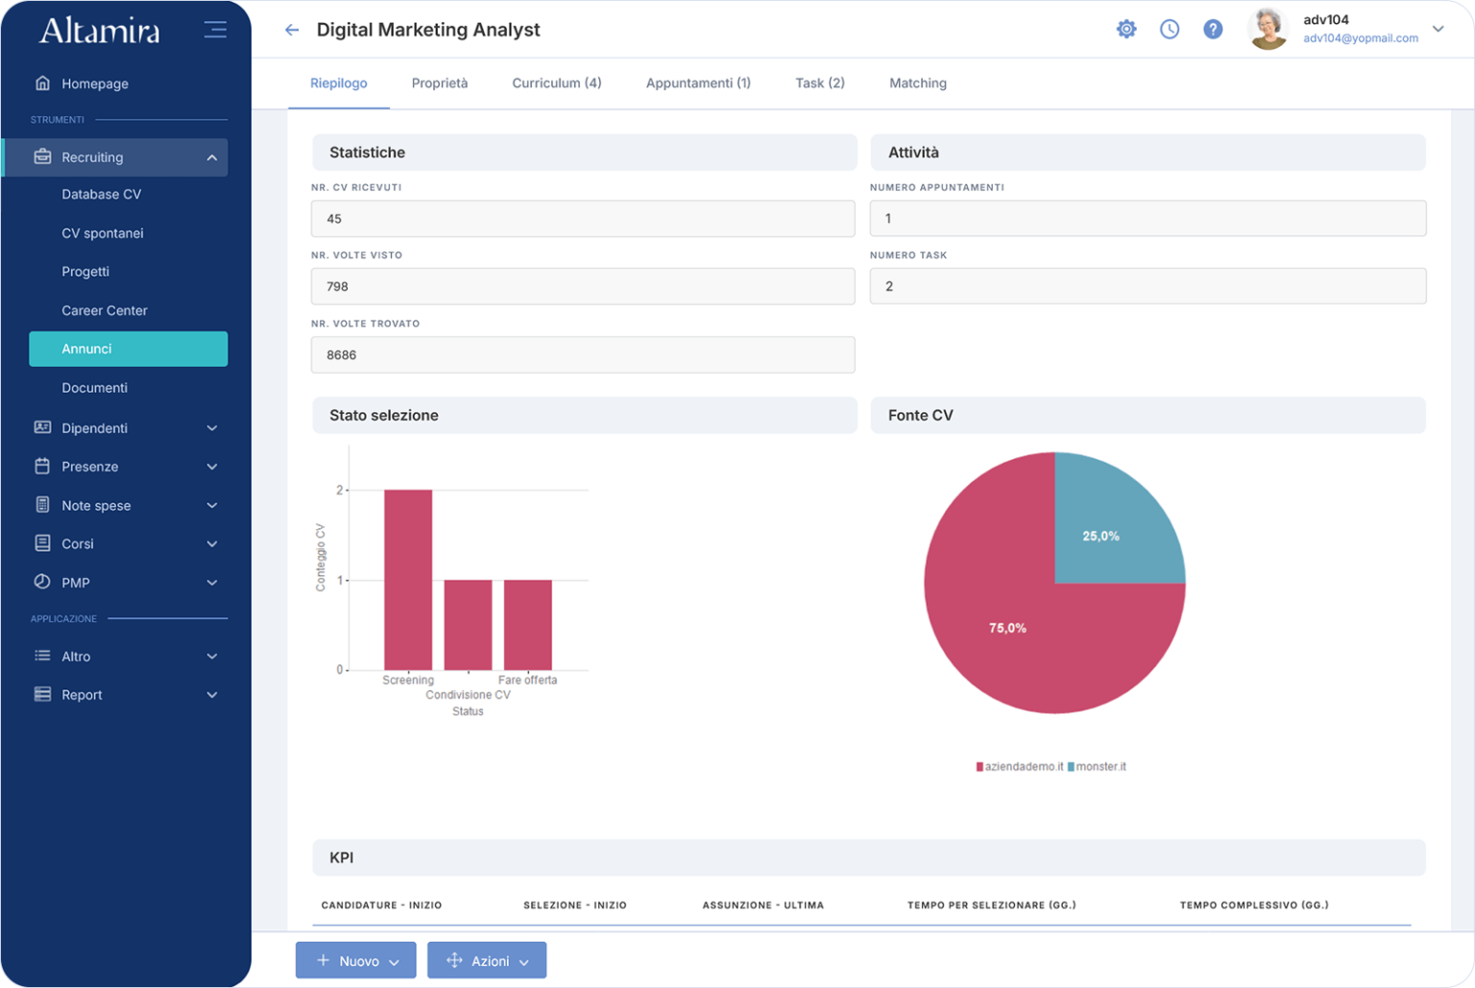Collapse the Recruiting section
The height and width of the screenshot is (988, 1475).
[211, 157]
